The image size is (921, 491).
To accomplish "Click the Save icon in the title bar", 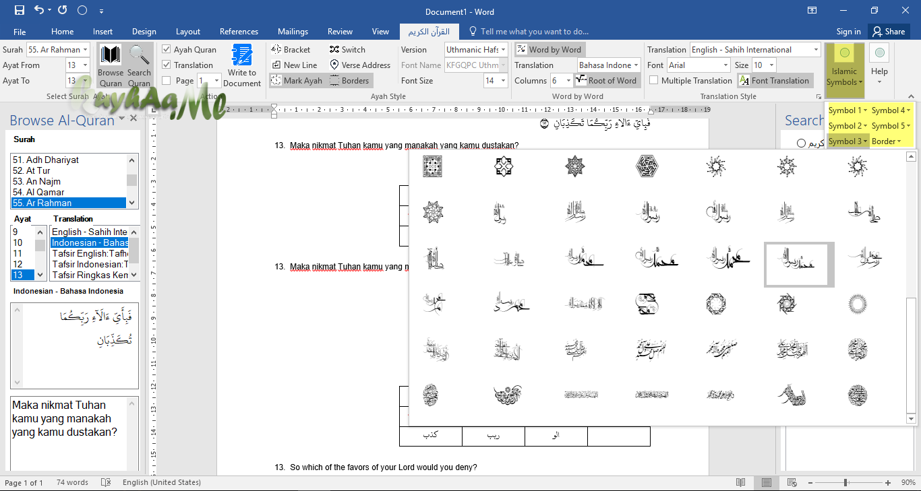I will click(x=19, y=11).
